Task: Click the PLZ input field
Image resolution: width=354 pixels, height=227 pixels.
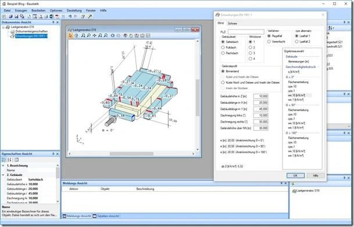Action: tap(246, 32)
